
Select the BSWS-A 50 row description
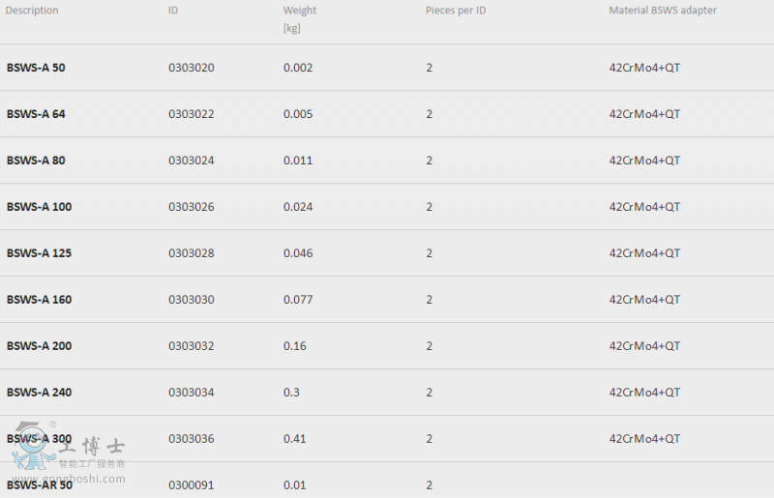36,68
